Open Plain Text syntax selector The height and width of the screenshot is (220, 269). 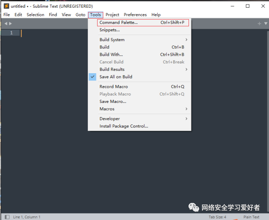tap(251, 217)
